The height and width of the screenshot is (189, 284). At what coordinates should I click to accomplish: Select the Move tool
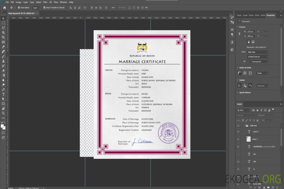point(3,18)
